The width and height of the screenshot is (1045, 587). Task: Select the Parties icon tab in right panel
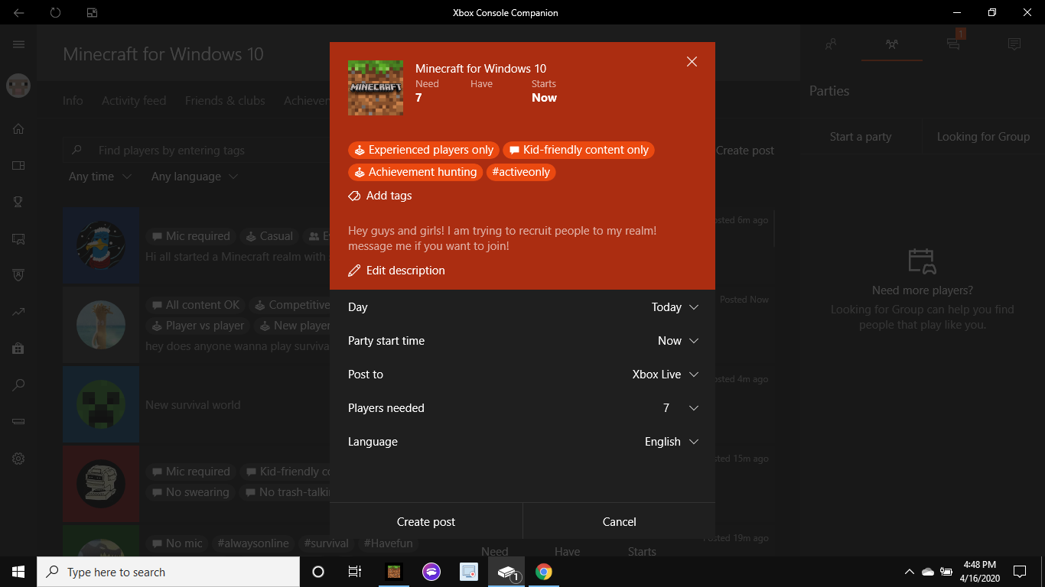point(892,44)
